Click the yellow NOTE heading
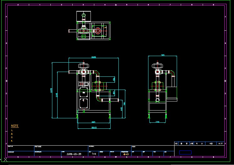Viewport: 234px width, 165px height. click(15, 126)
